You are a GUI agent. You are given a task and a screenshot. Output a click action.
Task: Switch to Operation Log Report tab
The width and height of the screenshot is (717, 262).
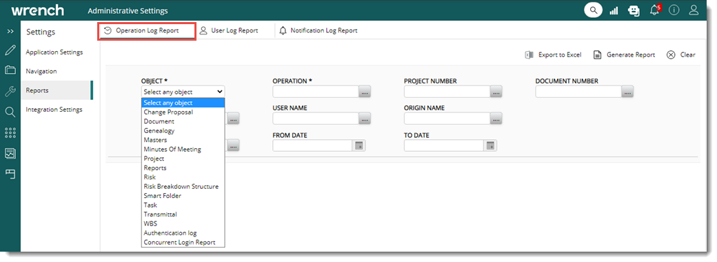point(147,30)
